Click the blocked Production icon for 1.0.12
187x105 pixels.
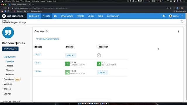(x=99, y=55)
